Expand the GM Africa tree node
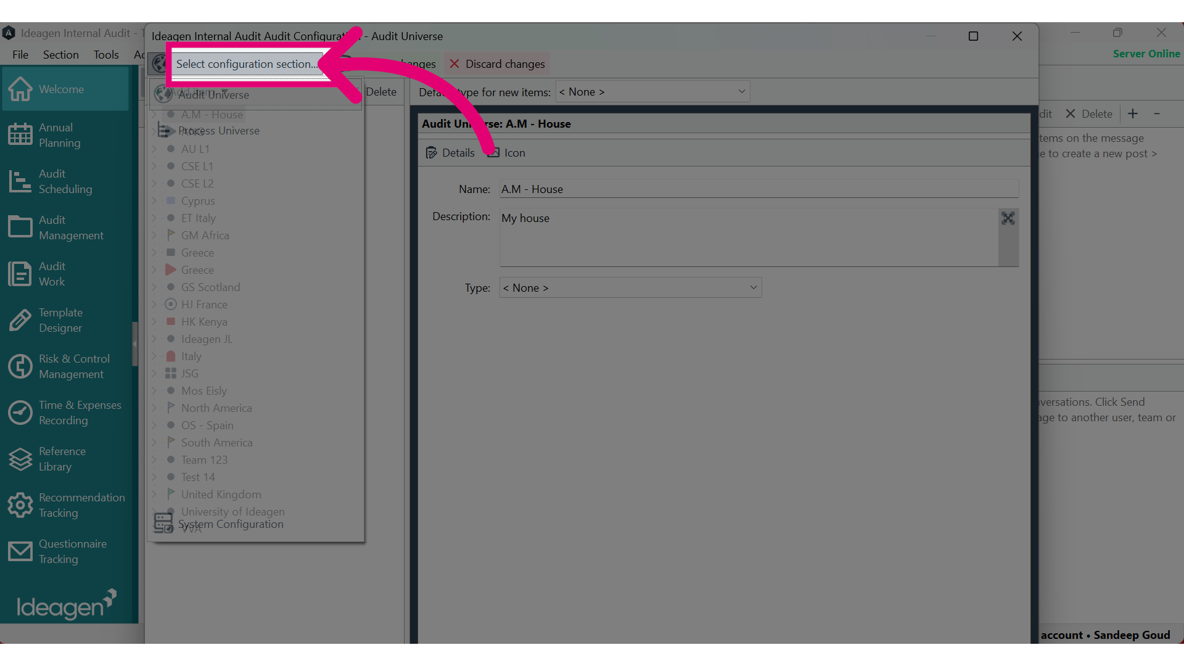1184x666 pixels. (x=155, y=235)
